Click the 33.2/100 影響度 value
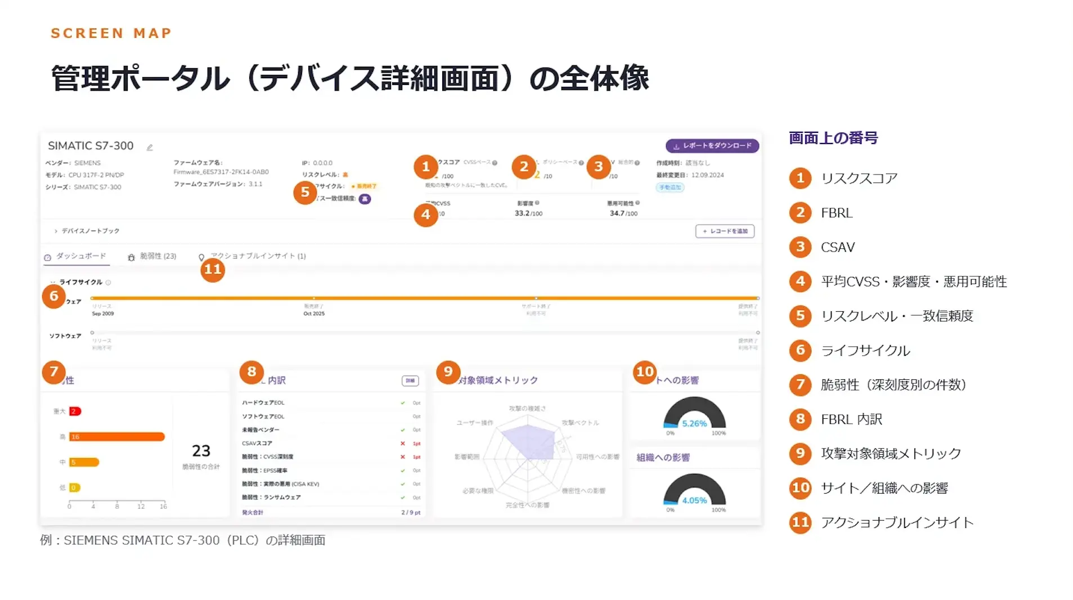Image resolution: width=1073 pixels, height=600 pixels. tap(528, 213)
